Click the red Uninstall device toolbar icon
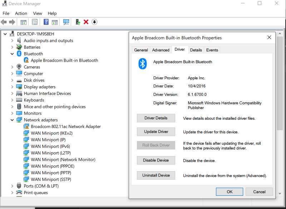This screenshot has height=209, width=286. coord(86,22)
